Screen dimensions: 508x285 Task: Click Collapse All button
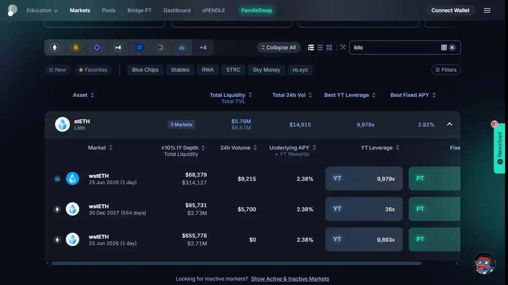278,48
